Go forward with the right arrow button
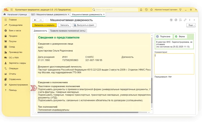The height and width of the screenshot is (122, 202). [x=40, y=20]
